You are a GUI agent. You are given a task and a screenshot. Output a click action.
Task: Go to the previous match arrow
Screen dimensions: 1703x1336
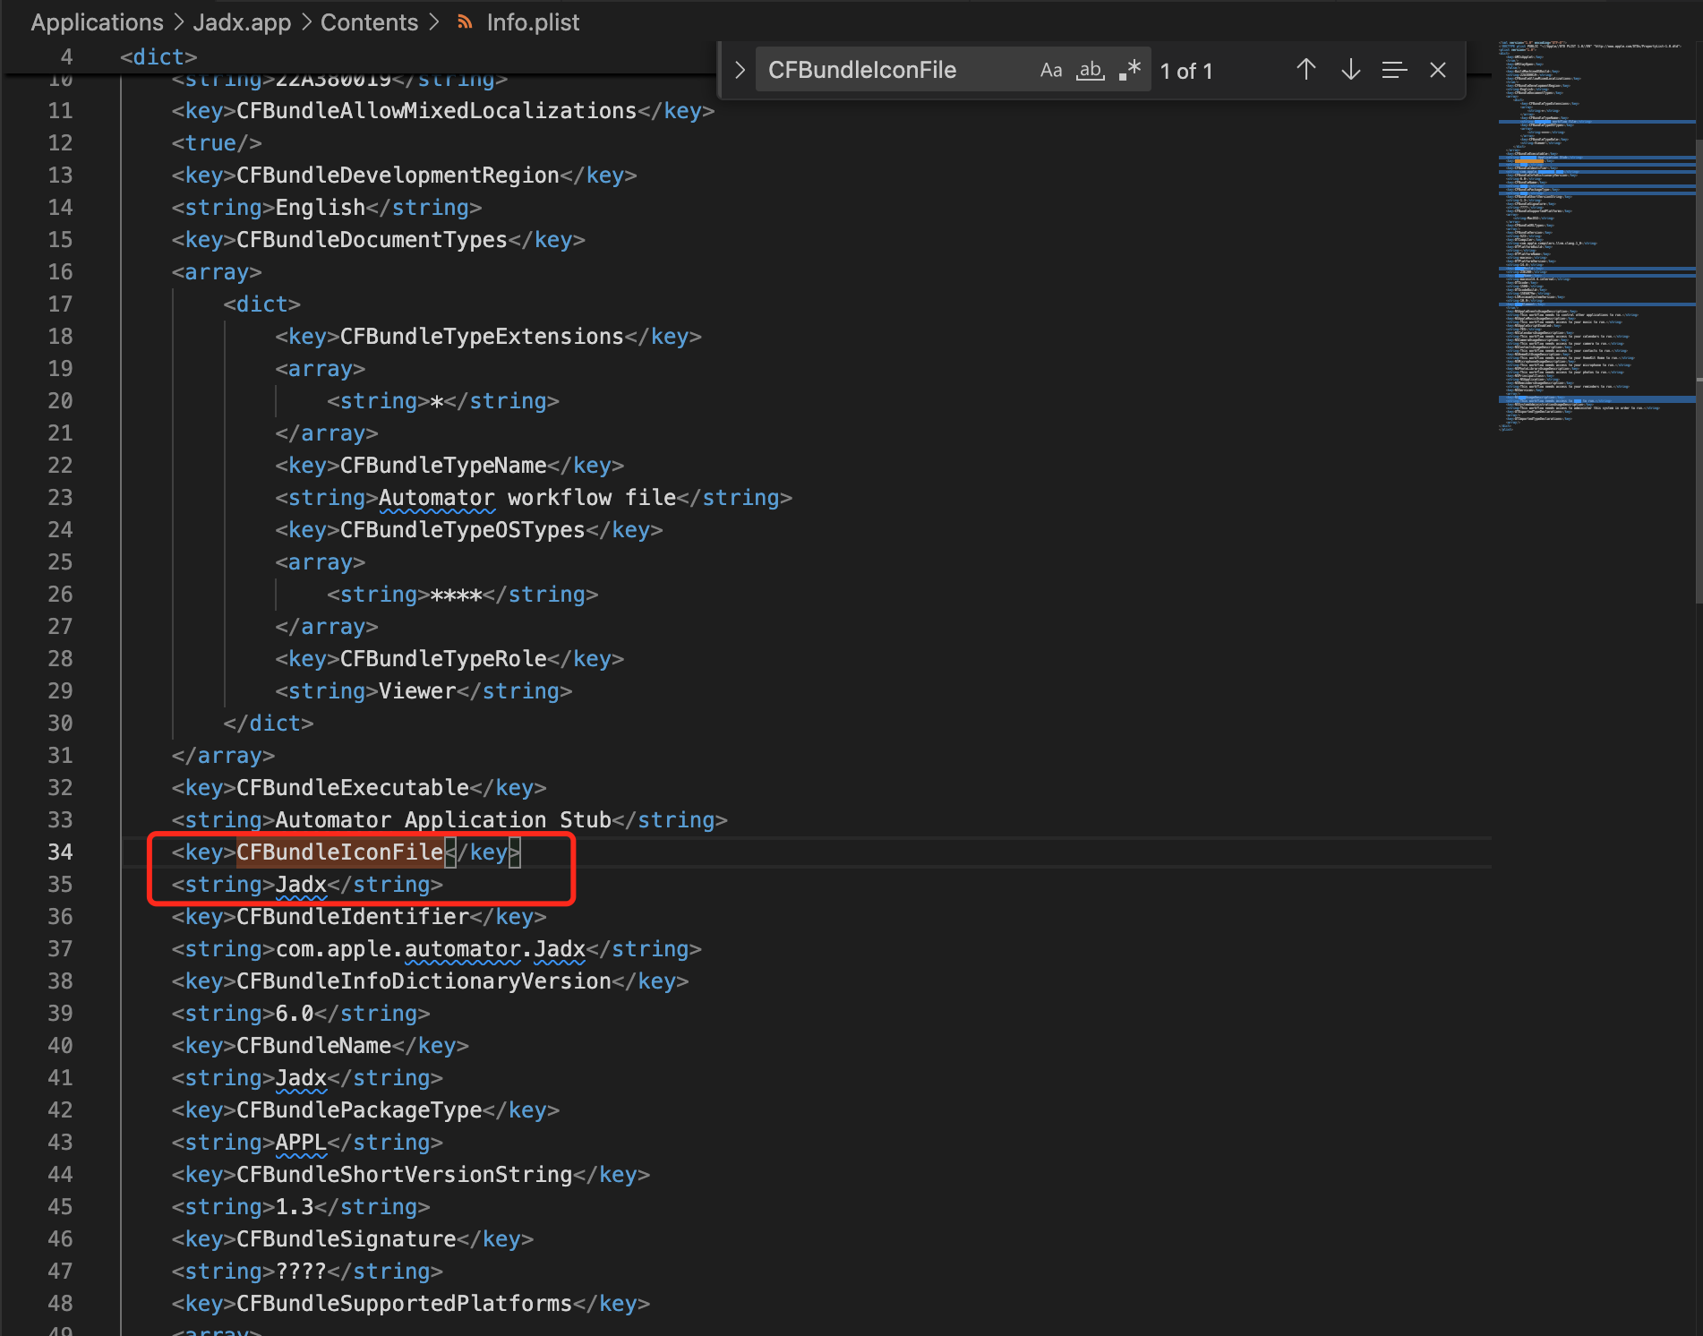click(1305, 70)
